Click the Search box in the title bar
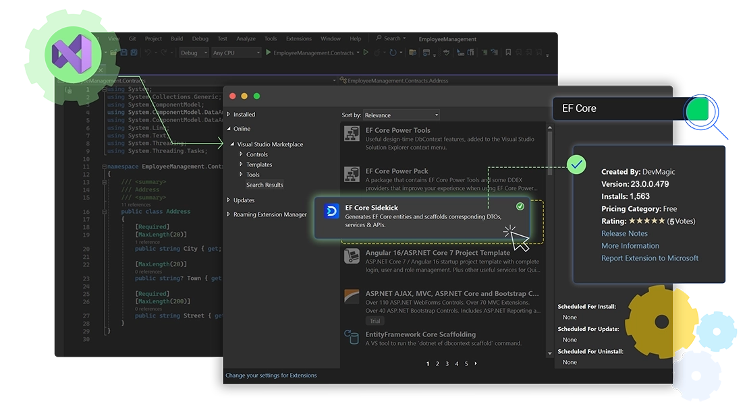This screenshot has height=420, width=747. (x=391, y=38)
